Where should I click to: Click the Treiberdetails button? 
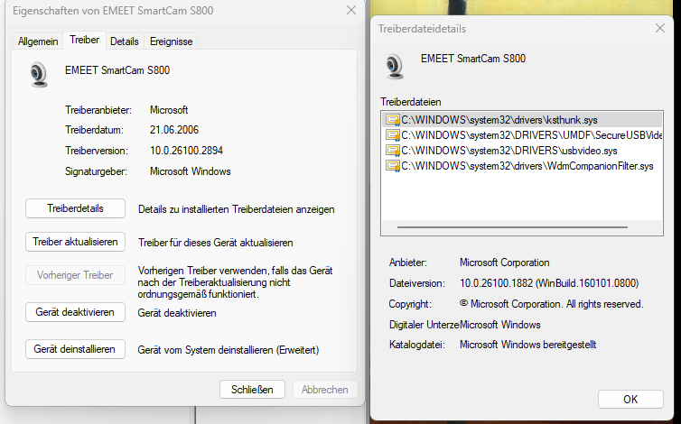[75, 208]
